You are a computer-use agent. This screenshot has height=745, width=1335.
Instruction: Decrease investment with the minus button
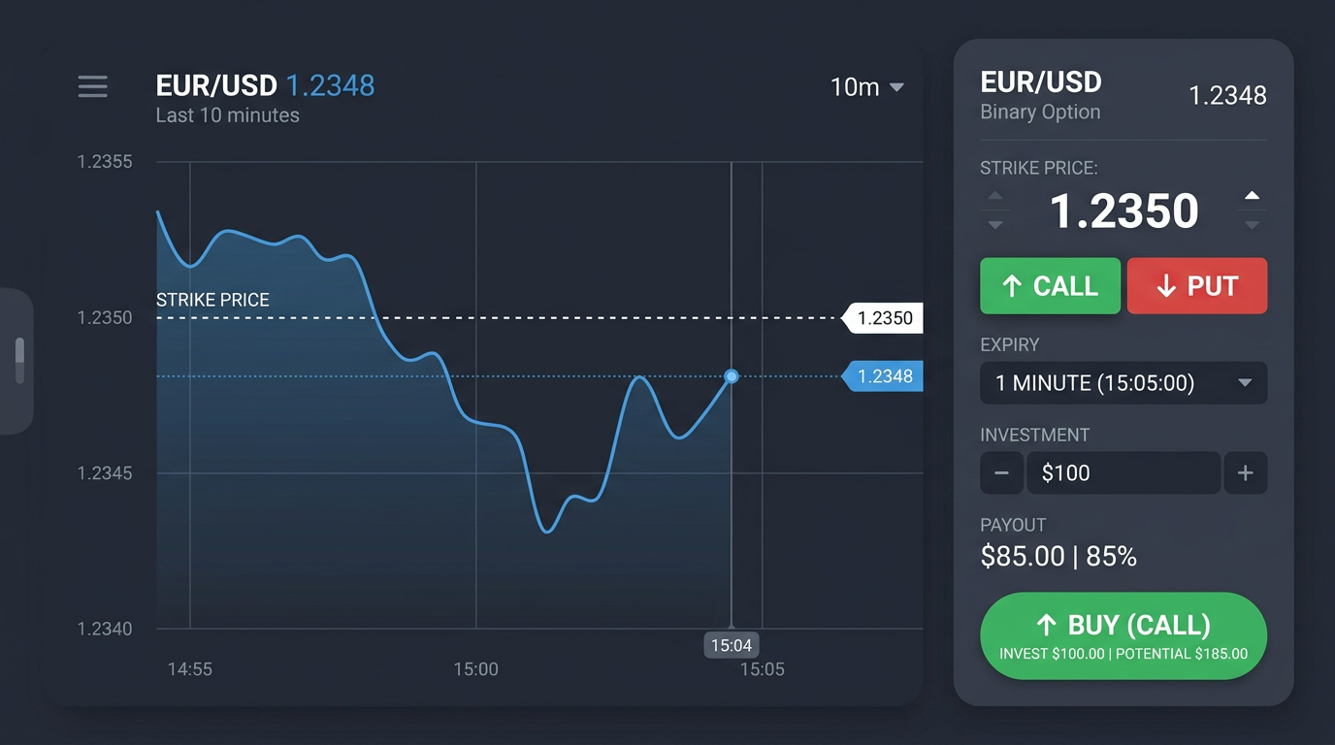(x=1001, y=472)
